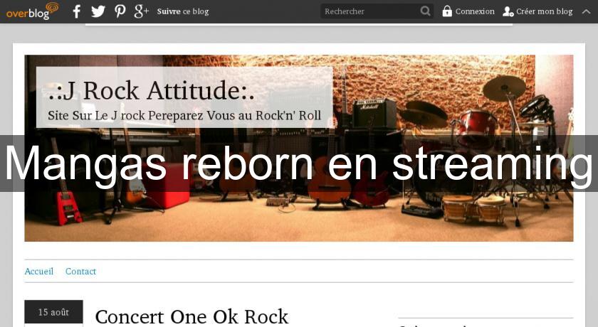Screen dimensions: 598x327
Task: Click the Mangas reborn en streaming overlay
Action: click(x=299, y=163)
